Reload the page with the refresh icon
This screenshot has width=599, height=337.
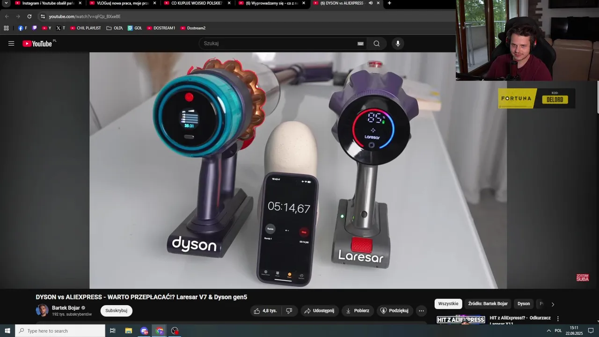coord(29,16)
